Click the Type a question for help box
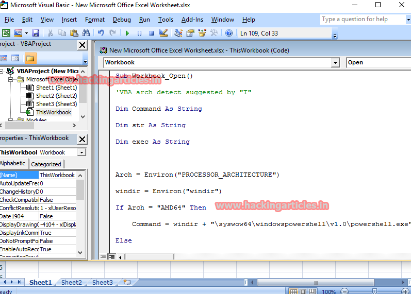This screenshot has height=294, width=411. (x=363, y=20)
